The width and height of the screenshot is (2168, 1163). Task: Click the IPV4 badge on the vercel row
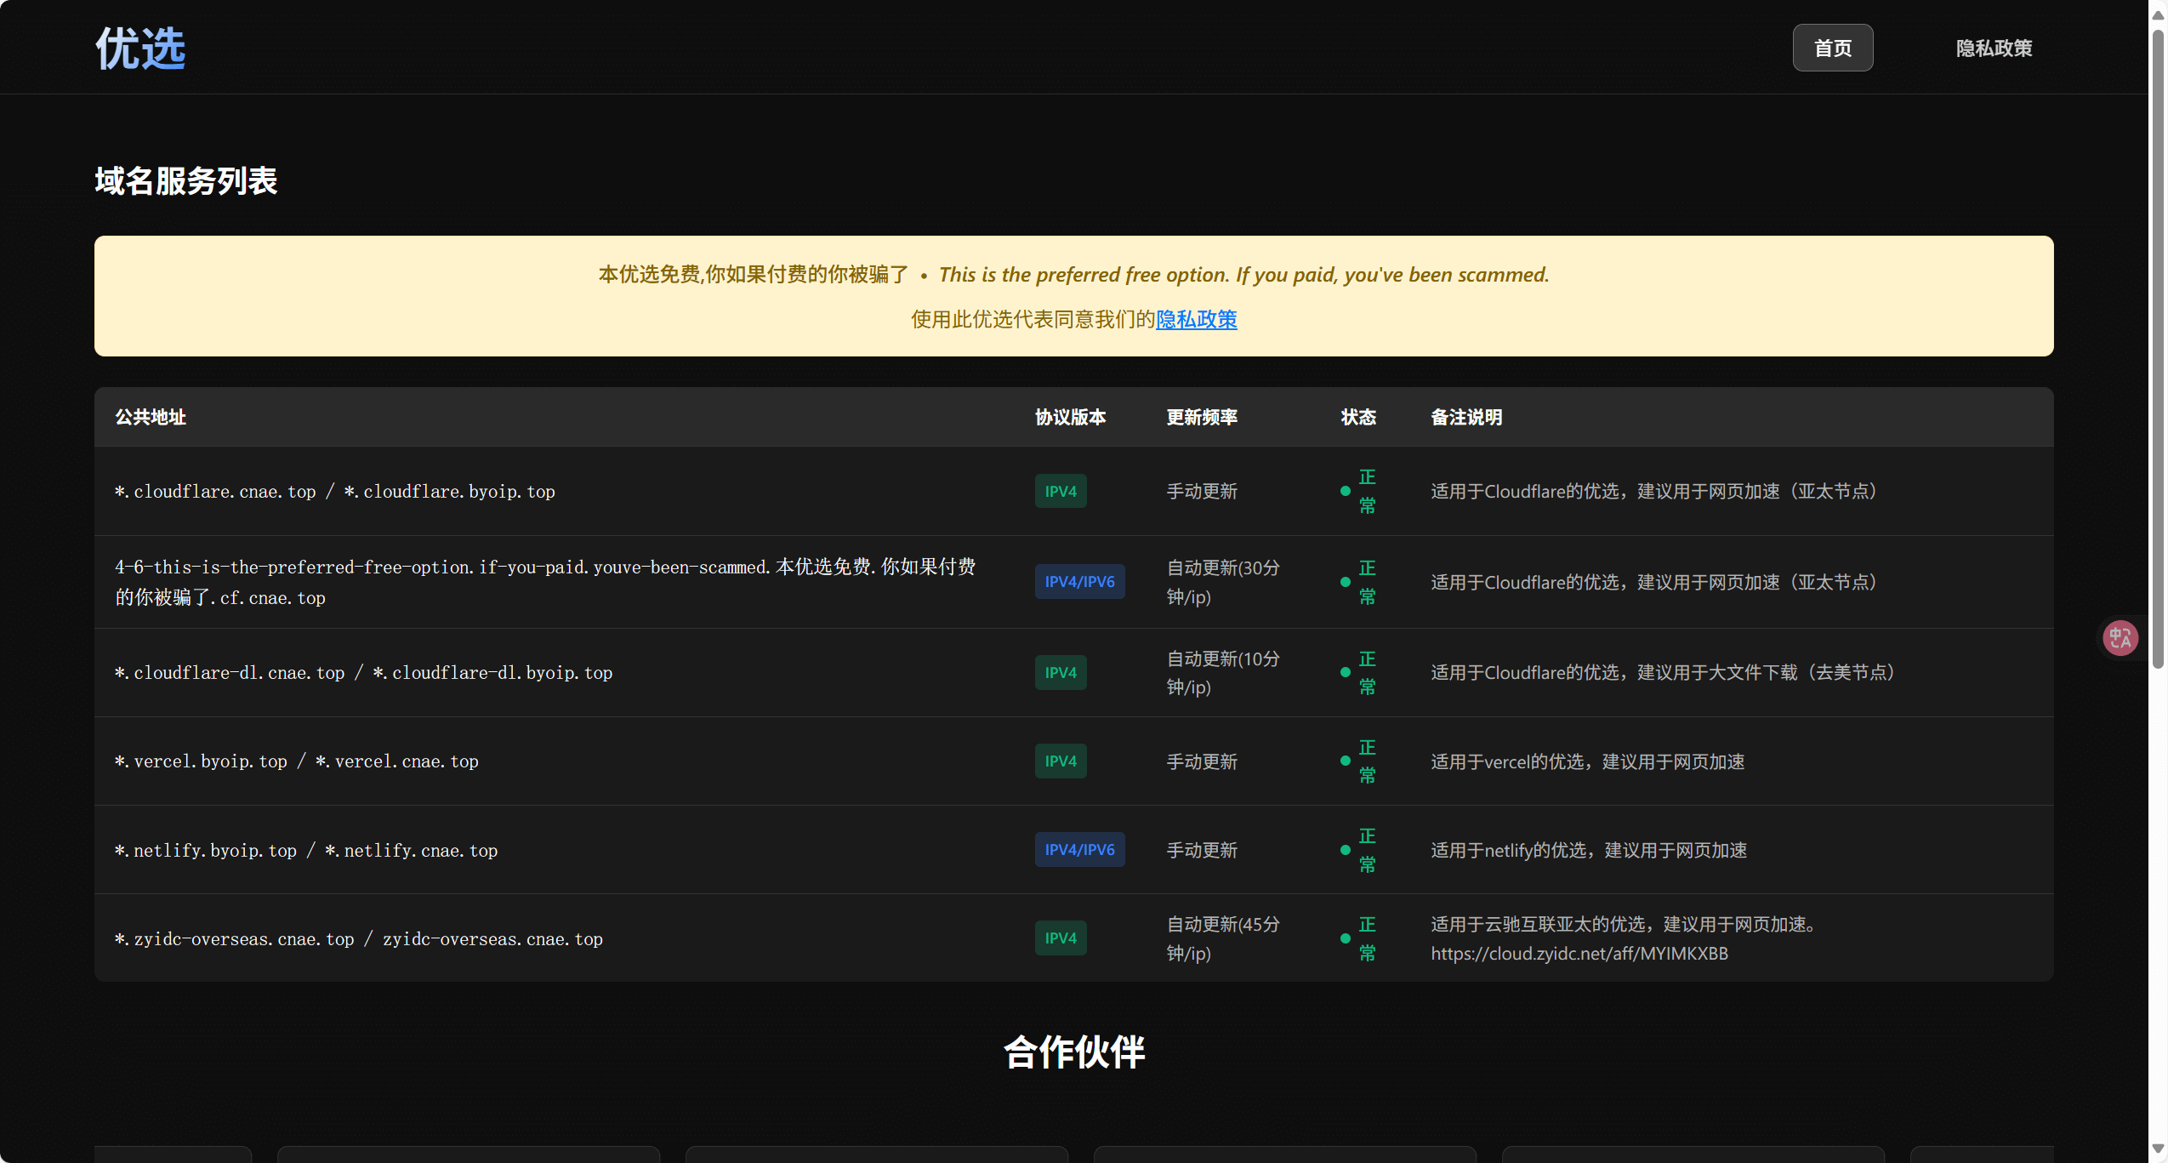(x=1060, y=761)
